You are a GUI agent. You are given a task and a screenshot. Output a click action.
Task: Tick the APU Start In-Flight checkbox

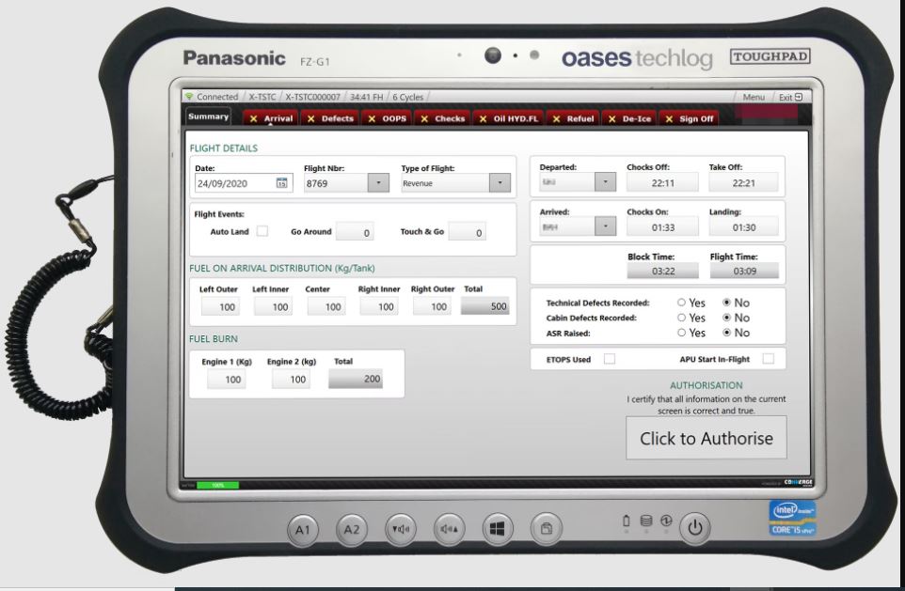point(769,359)
